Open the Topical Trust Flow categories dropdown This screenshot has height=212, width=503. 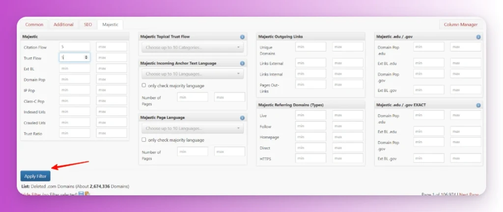pos(193,47)
